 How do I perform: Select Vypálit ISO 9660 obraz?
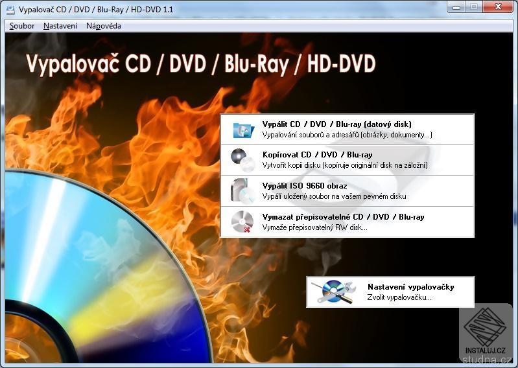(x=347, y=191)
